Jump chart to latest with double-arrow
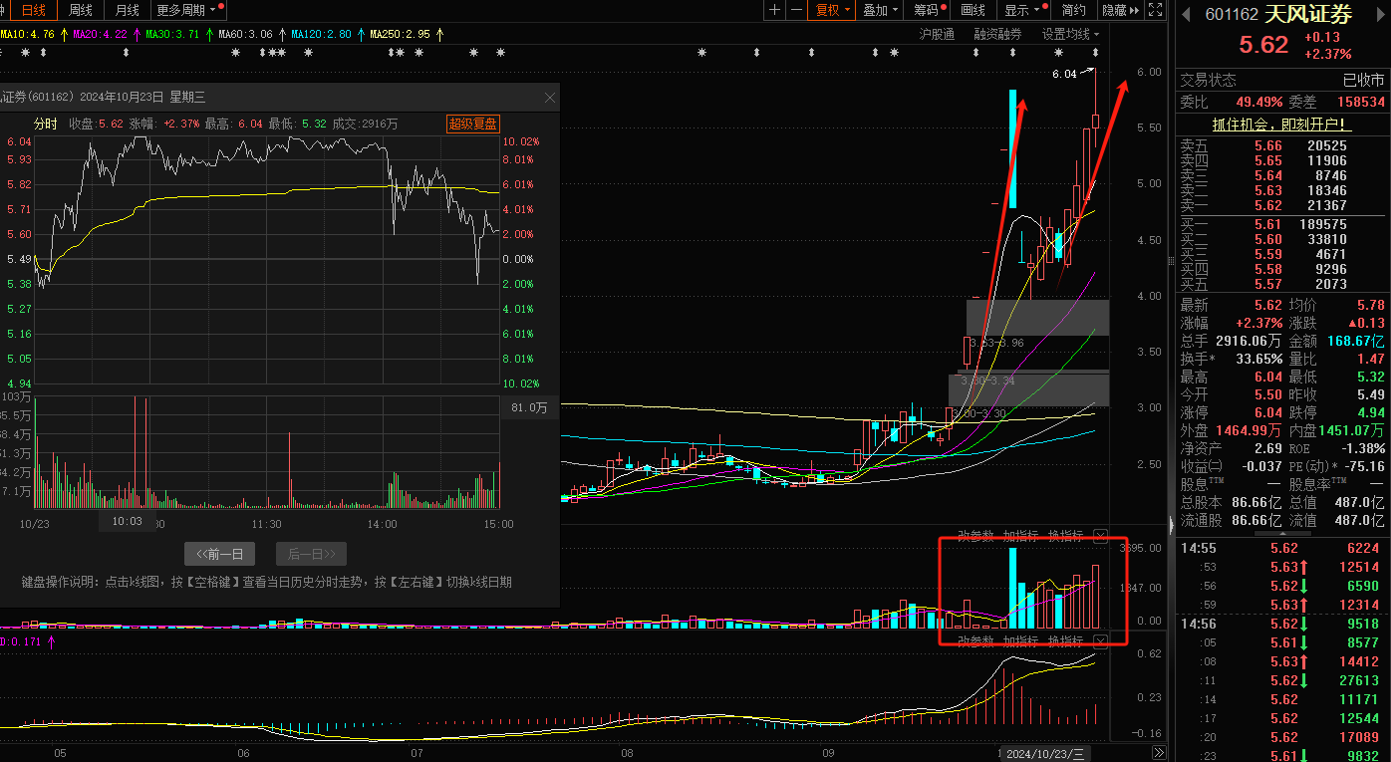 pos(1158,752)
